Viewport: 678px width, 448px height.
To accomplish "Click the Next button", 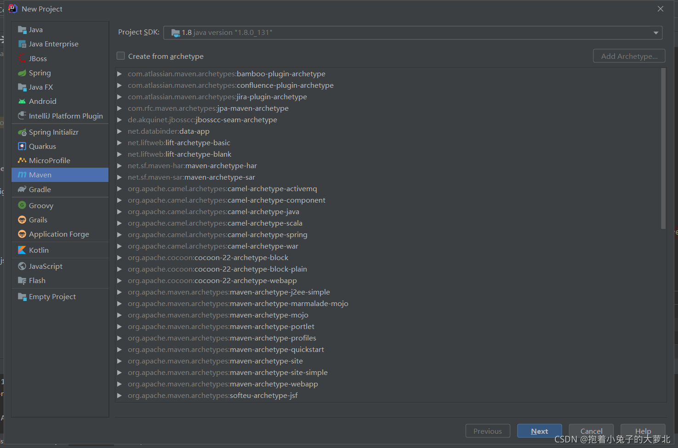I will (539, 431).
